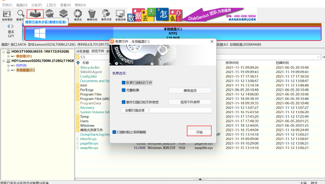Click the 高级选项 button
This screenshot has height=184, width=325.
coord(190,90)
